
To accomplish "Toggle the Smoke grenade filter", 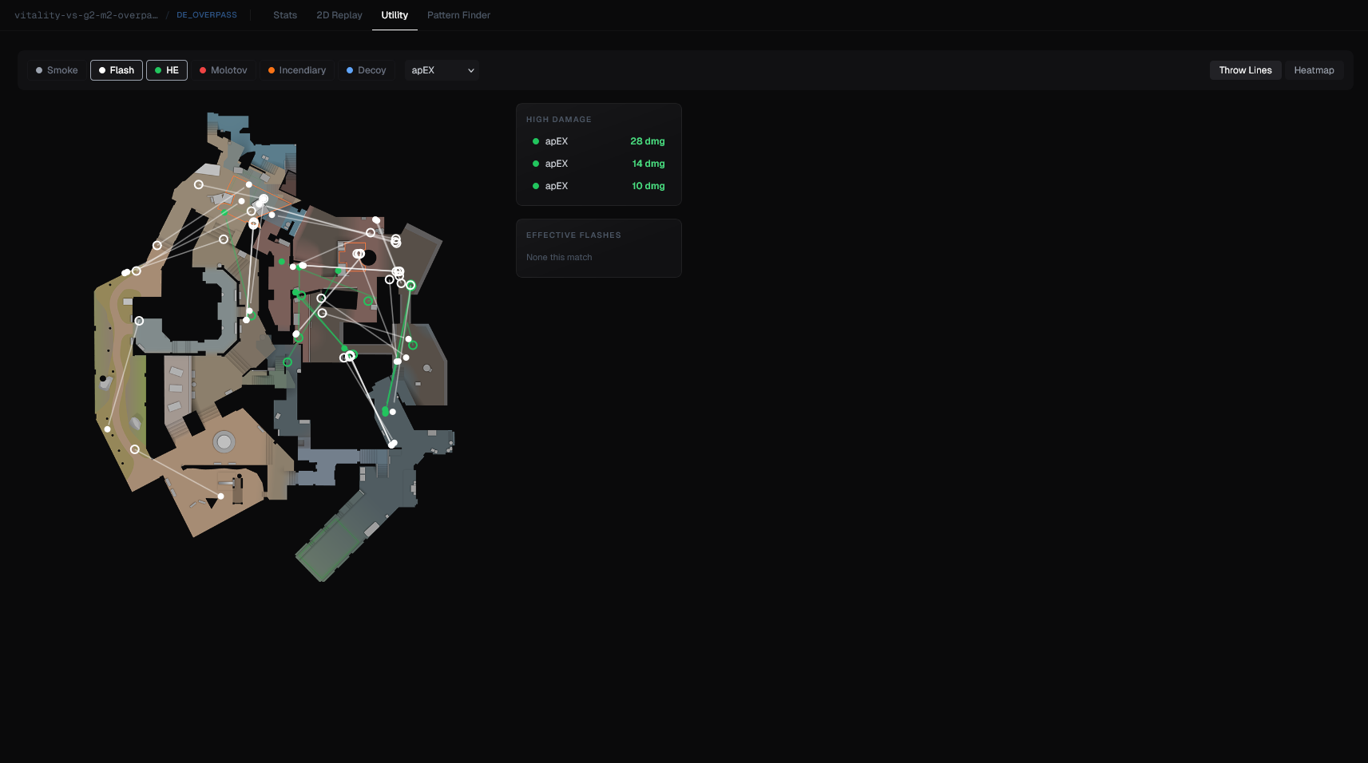I will pos(57,70).
